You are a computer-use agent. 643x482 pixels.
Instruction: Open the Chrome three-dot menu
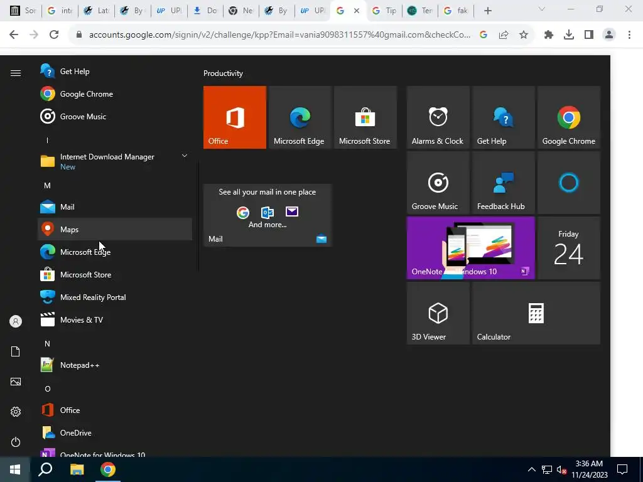[x=629, y=35]
